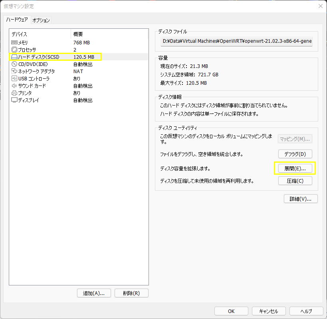Select the メモリ row label
The height and width of the screenshot is (319, 327).
[x=23, y=43]
